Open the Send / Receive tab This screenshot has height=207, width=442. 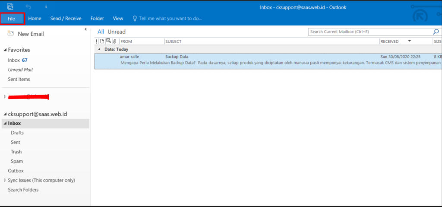(x=66, y=18)
